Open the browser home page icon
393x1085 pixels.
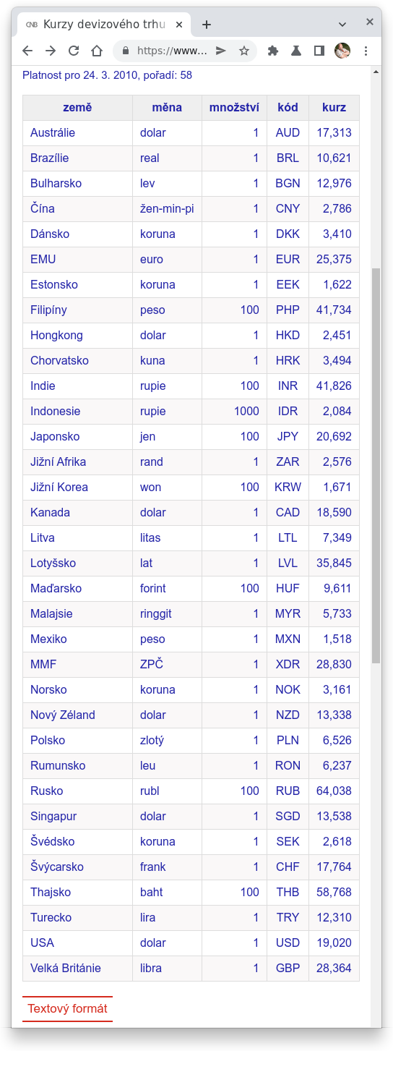pos(97,51)
